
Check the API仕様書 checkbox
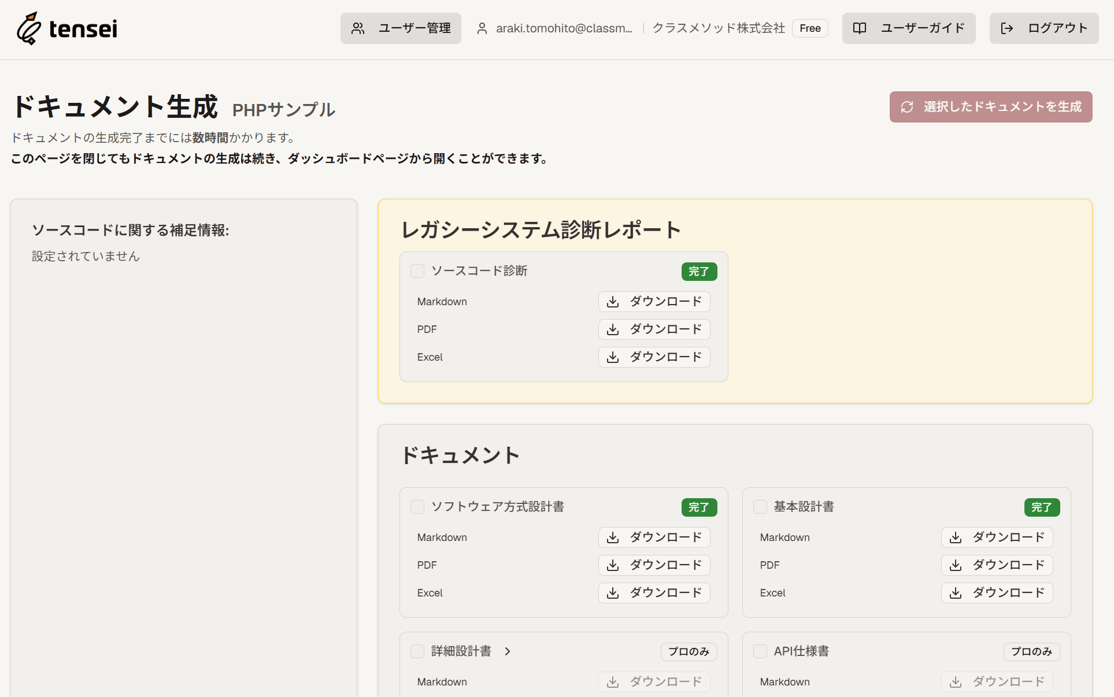pos(760,651)
